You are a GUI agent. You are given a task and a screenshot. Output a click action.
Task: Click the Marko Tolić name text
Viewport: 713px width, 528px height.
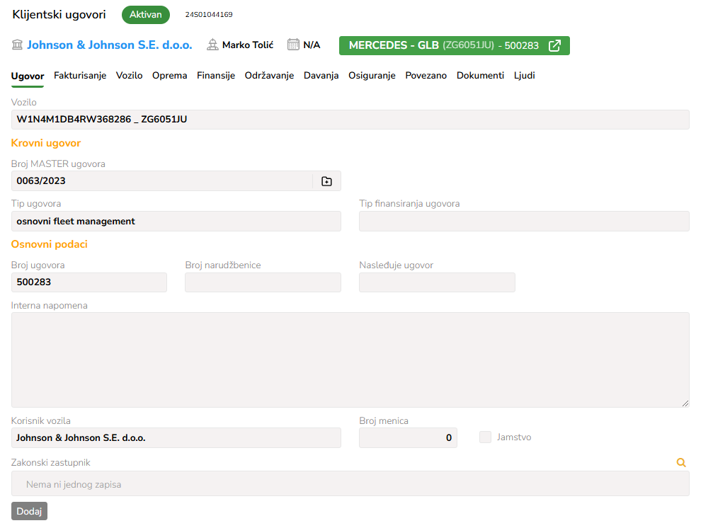pos(248,45)
